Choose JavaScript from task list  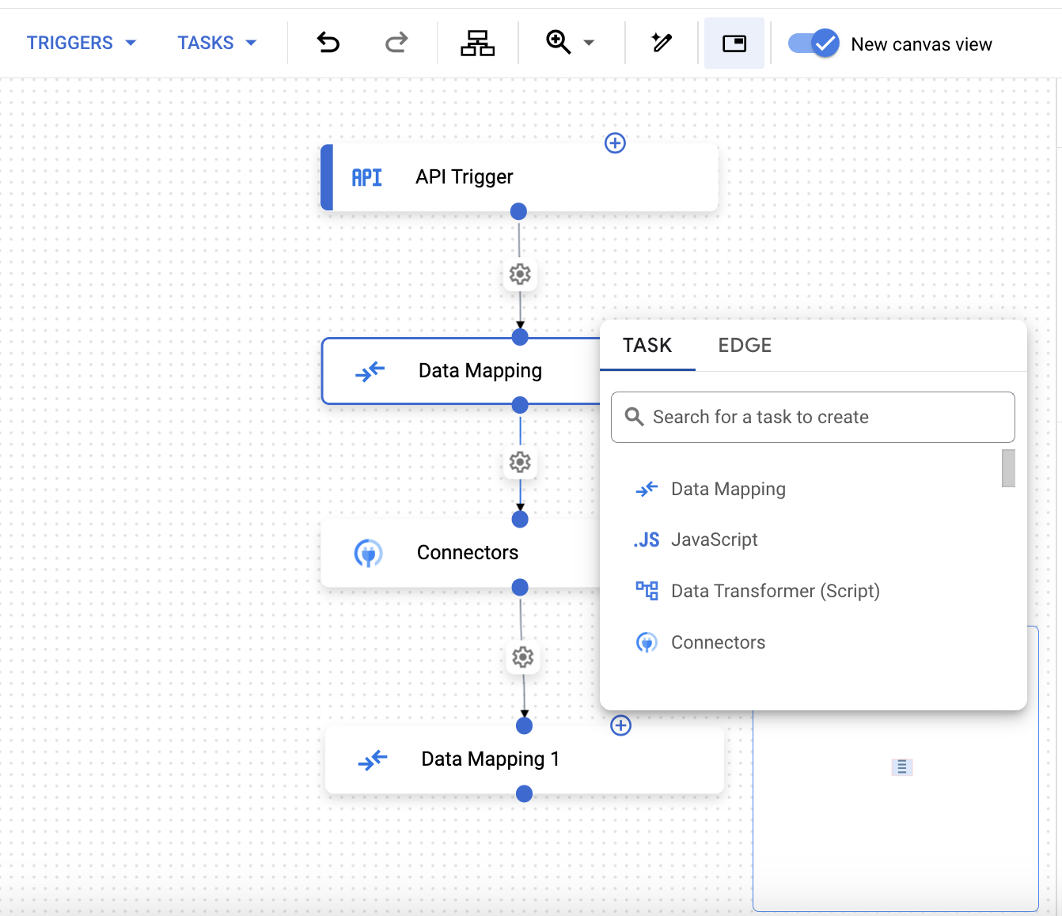(801, 539)
